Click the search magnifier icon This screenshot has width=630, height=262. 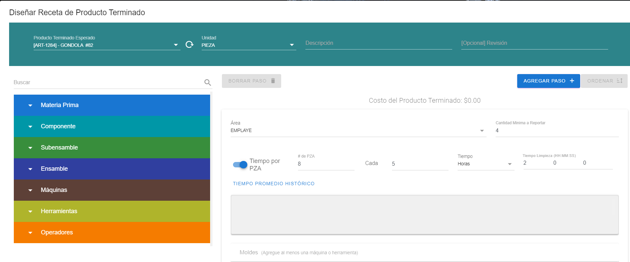pos(208,83)
